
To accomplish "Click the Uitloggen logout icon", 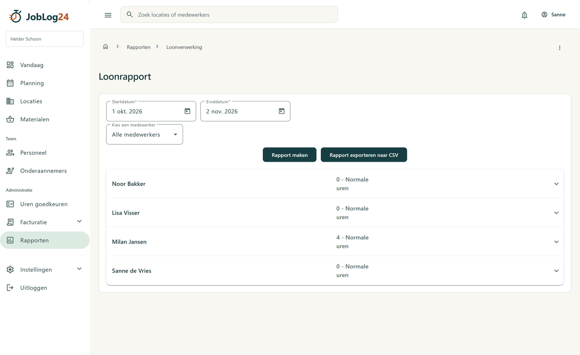I will 10,288.
